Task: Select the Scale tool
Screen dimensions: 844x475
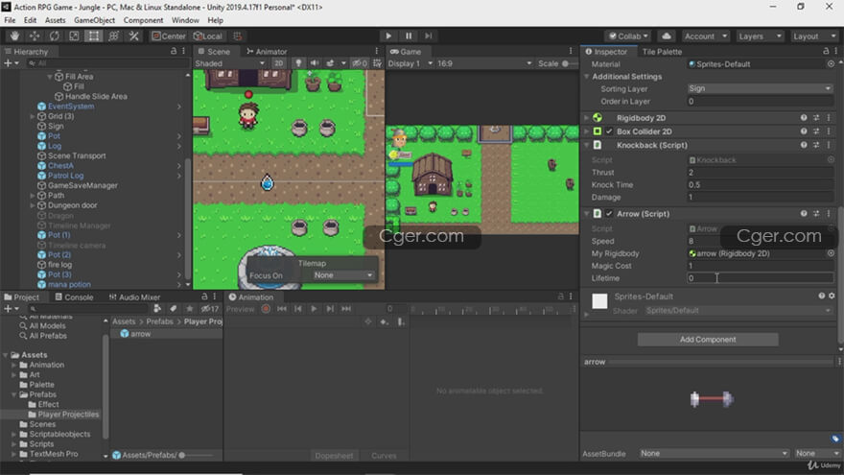Action: coord(74,36)
